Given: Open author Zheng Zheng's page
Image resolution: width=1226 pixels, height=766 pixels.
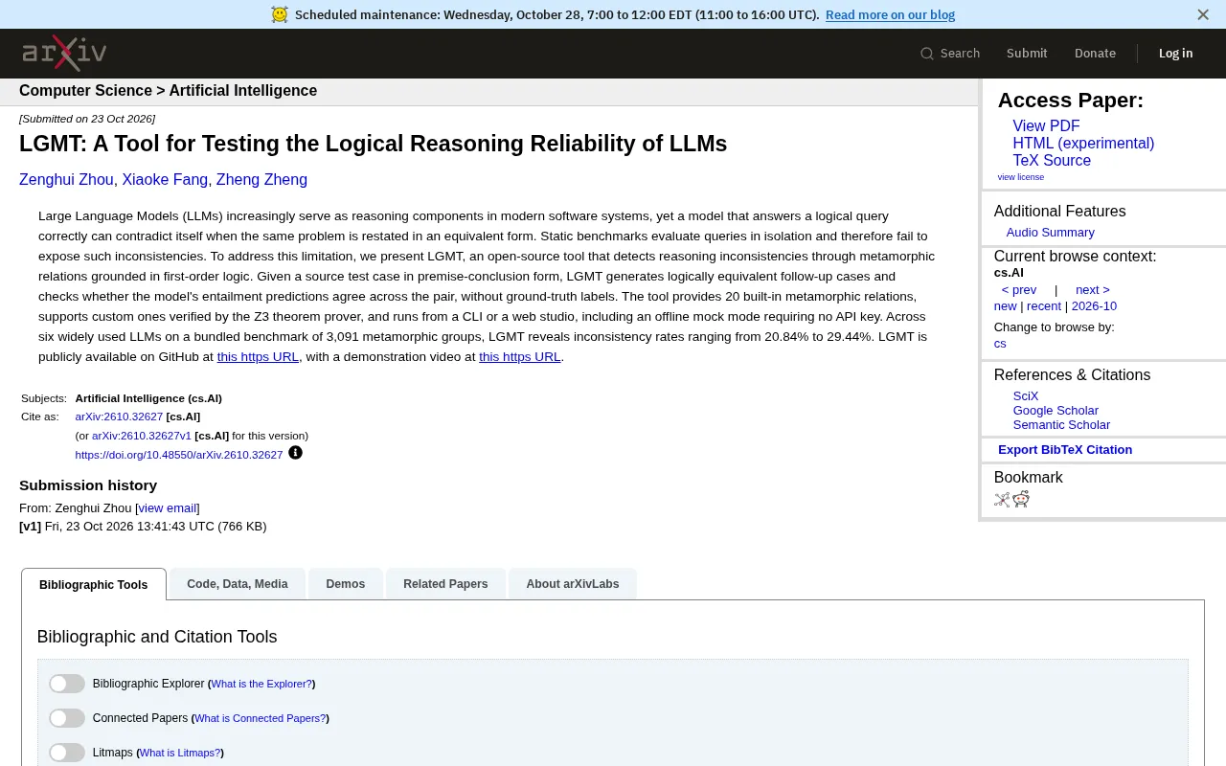Looking at the screenshot, I should pyautogui.click(x=261, y=180).
